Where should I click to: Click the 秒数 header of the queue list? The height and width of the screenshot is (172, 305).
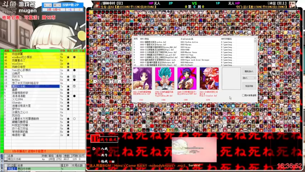pyautogui.click(x=63, y=51)
